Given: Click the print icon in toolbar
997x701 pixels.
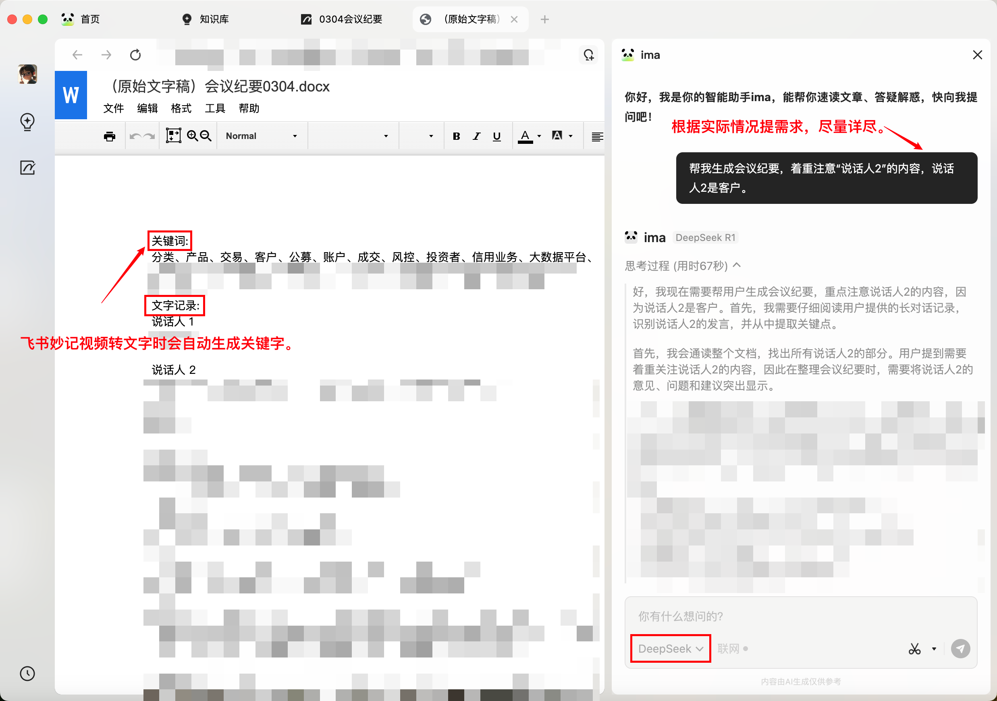Looking at the screenshot, I should pos(110,136).
